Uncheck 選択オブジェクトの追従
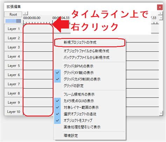 (x=90, y=114)
